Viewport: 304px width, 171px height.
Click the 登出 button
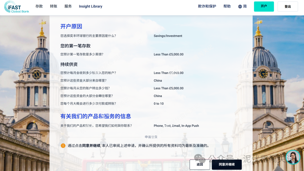coord(288,6)
